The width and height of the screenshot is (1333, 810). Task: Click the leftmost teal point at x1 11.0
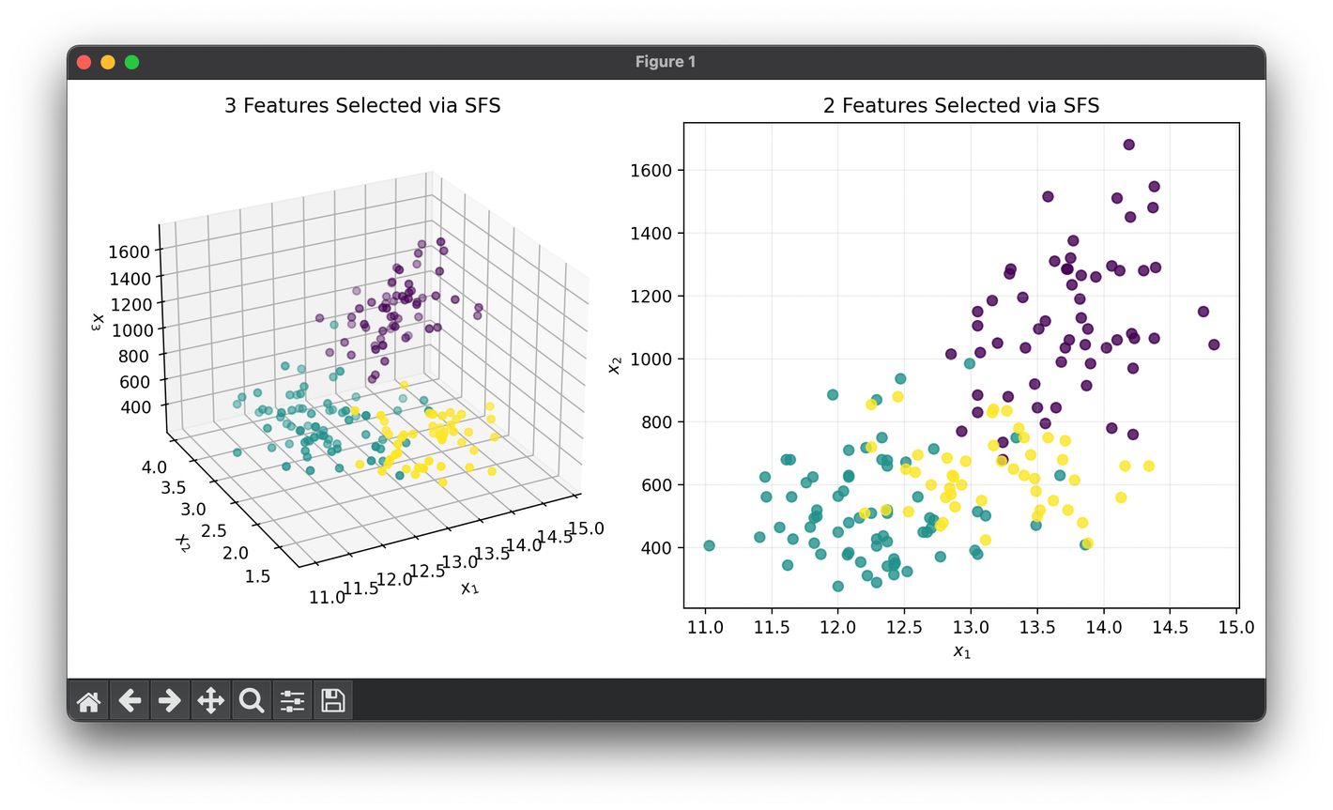coord(709,546)
